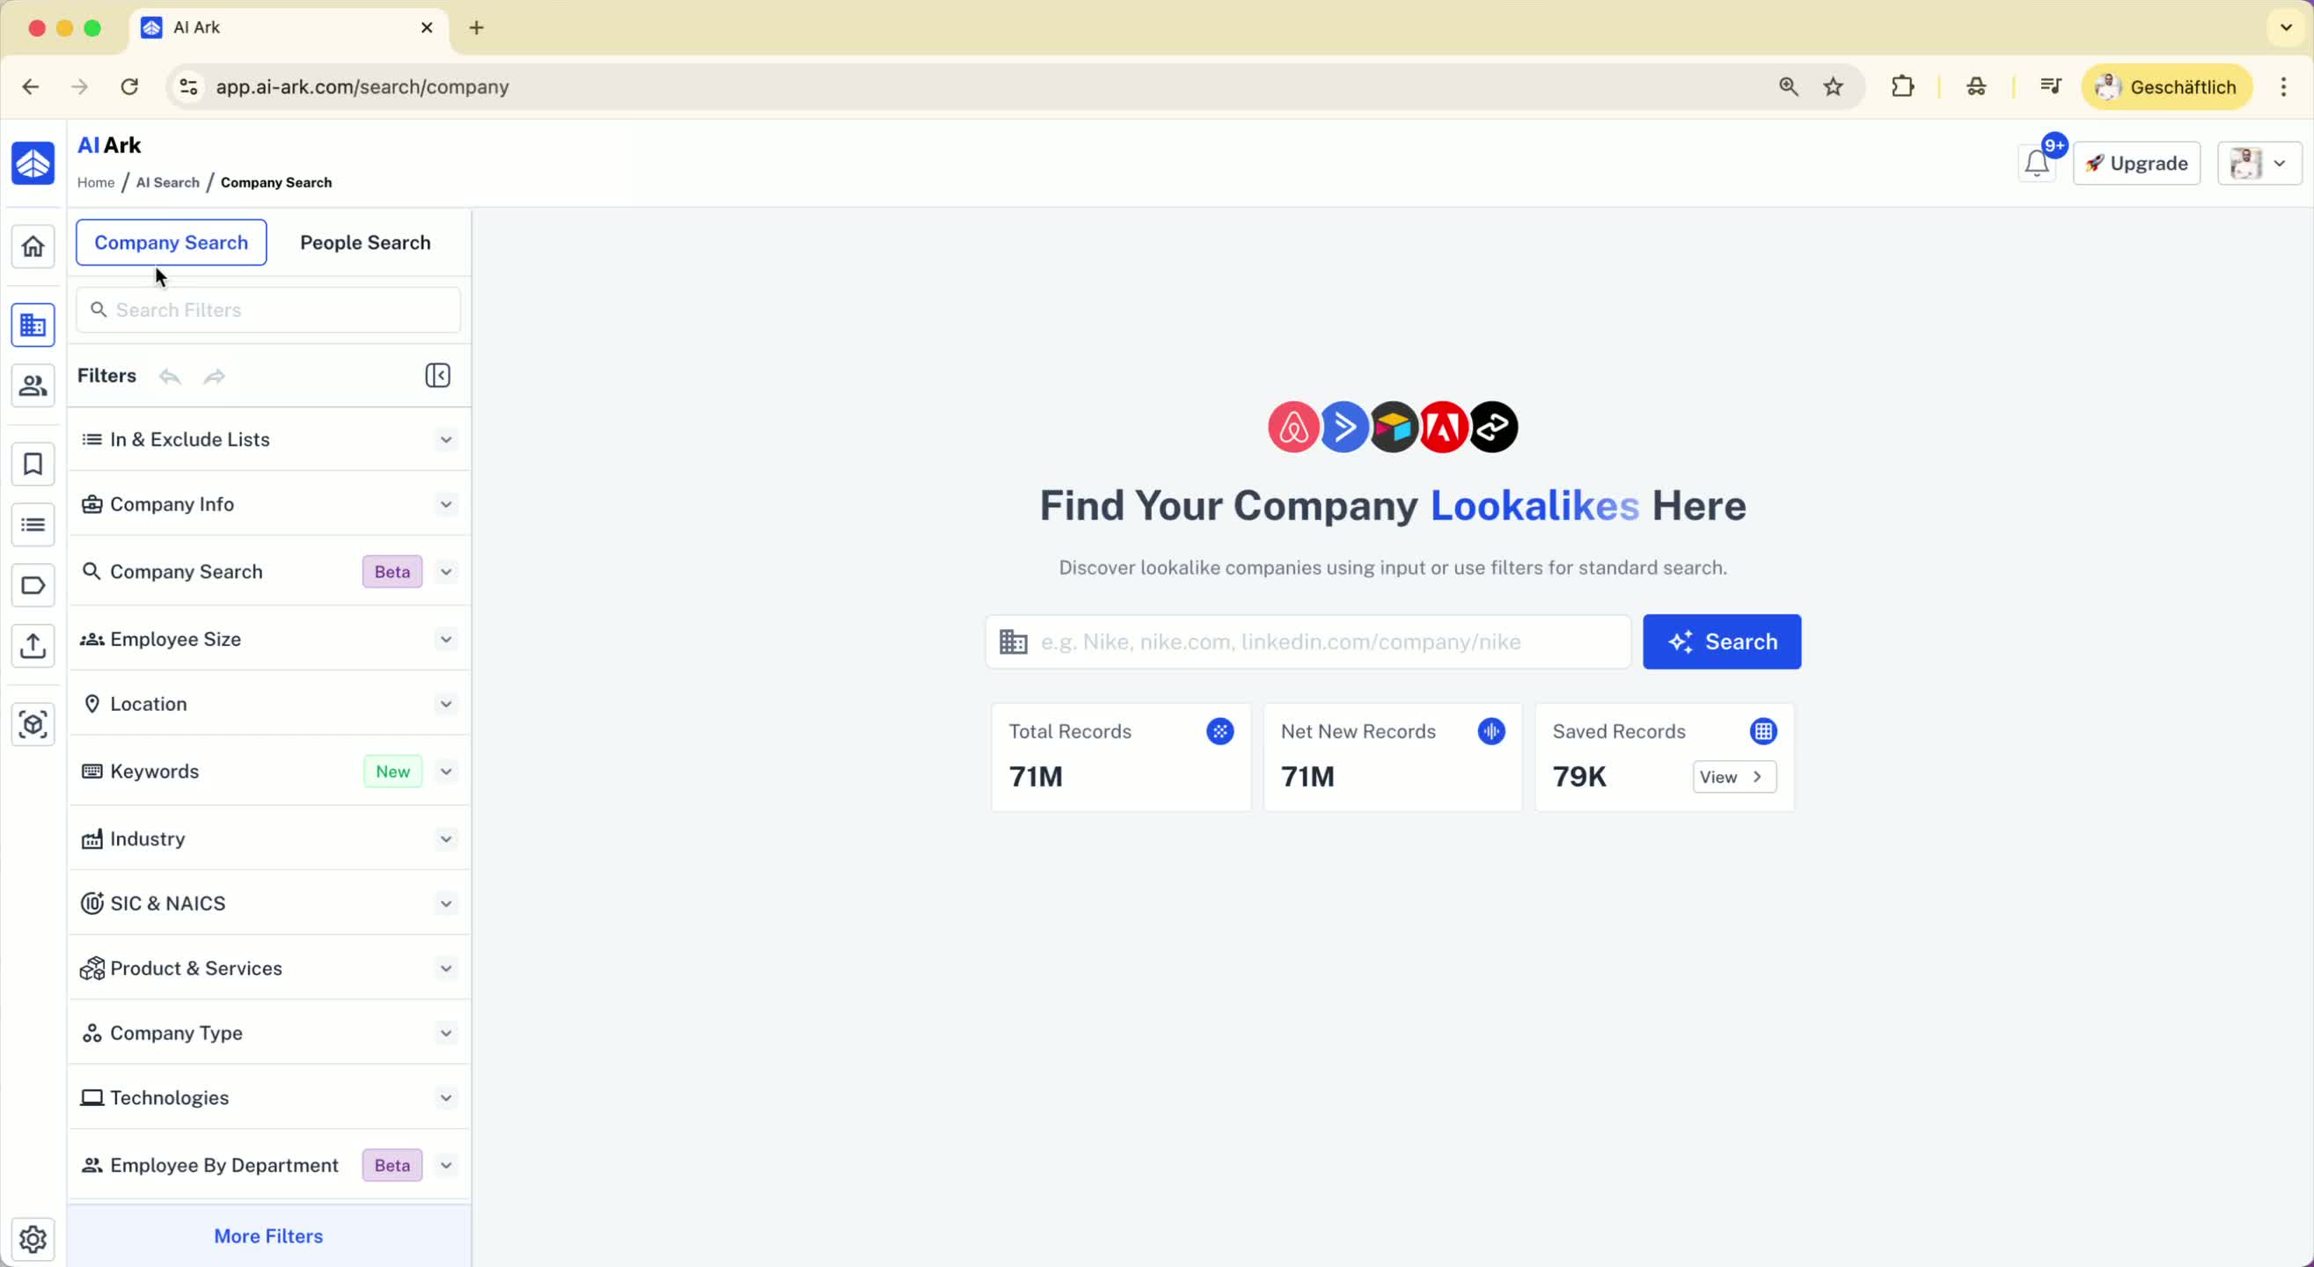Click the Upgrade button
This screenshot has width=2314, height=1267.
tap(2136, 164)
